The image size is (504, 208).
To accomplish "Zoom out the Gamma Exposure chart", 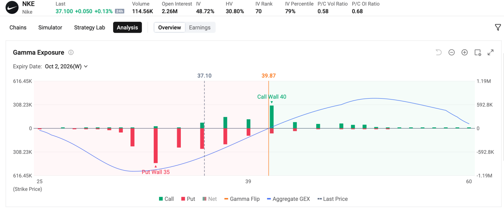I will [451, 53].
